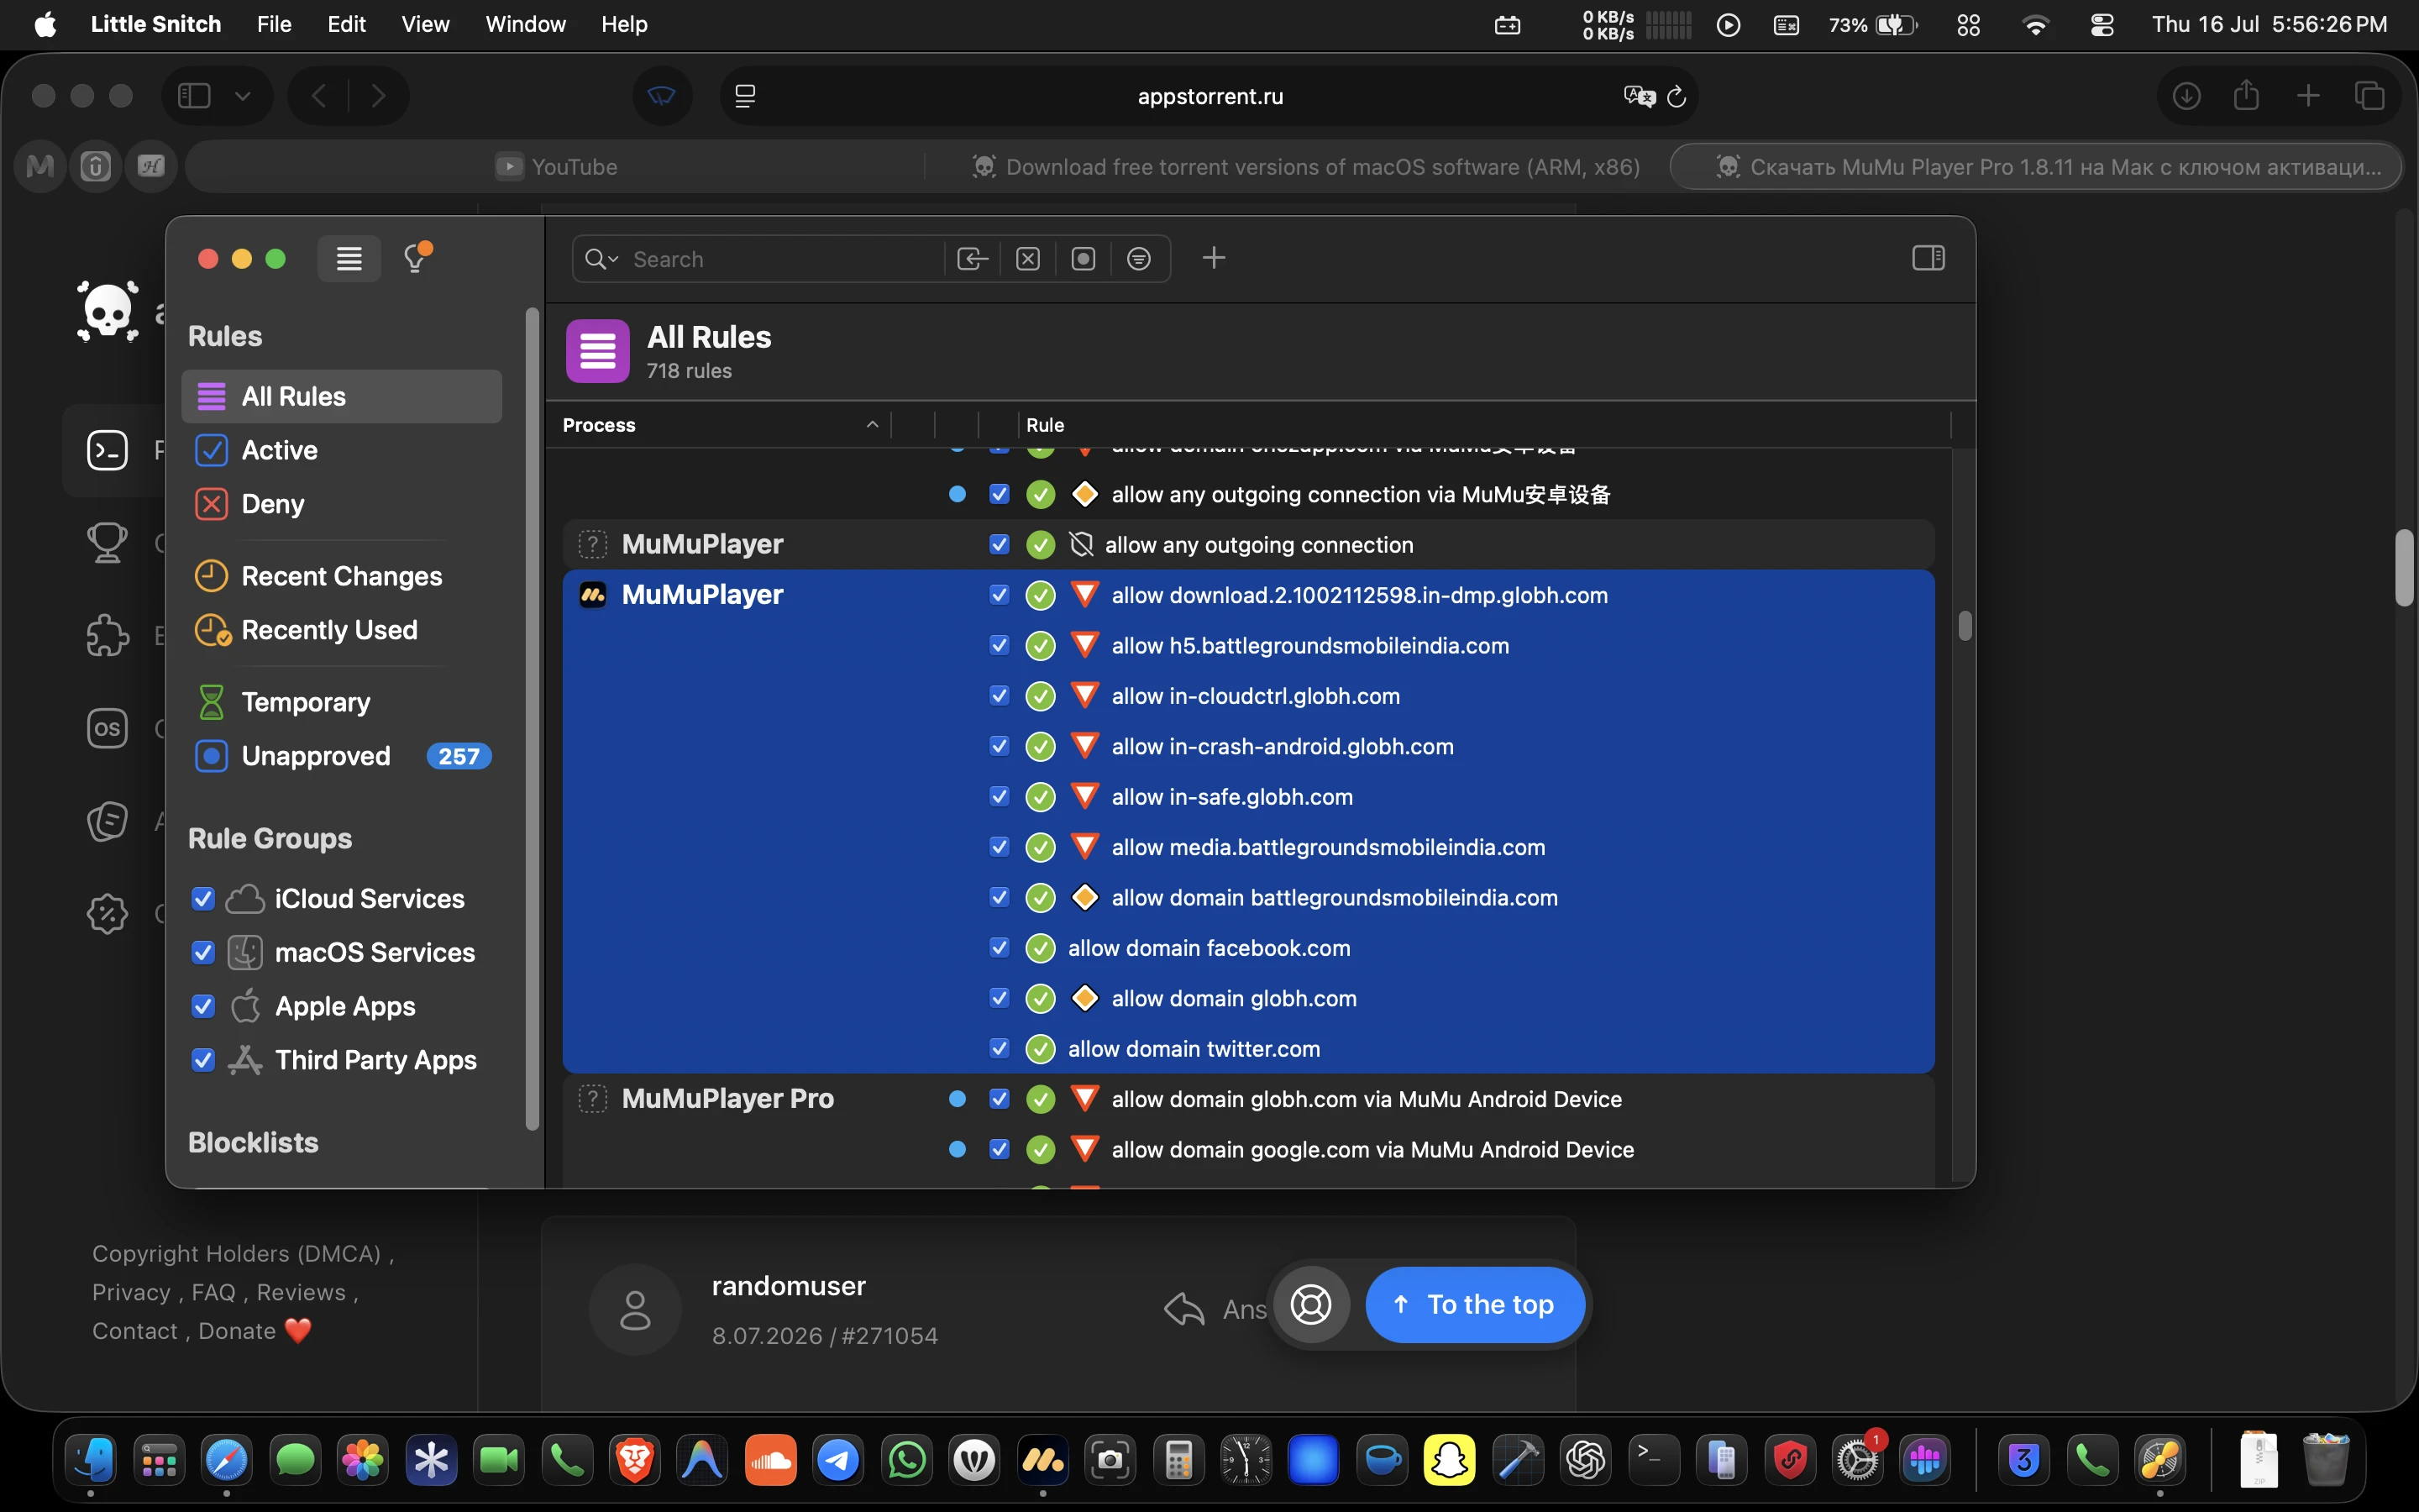Toggle the inspector sidebar in Little Snitch
2419x1512 pixels.
point(1928,258)
